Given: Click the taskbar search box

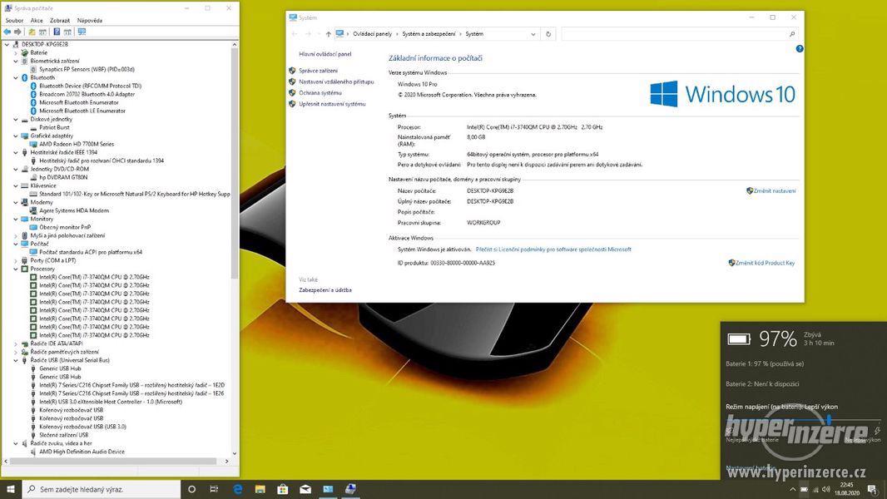Looking at the screenshot, I should click(102, 489).
